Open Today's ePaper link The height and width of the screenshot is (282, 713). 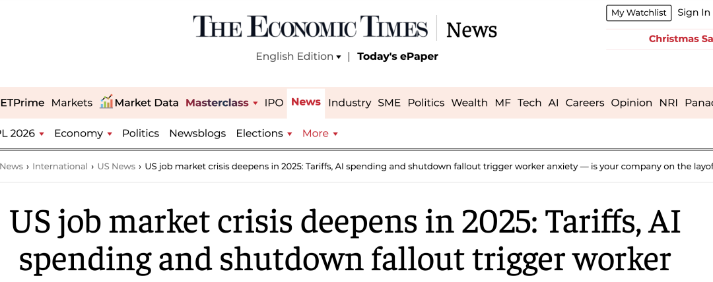[397, 57]
